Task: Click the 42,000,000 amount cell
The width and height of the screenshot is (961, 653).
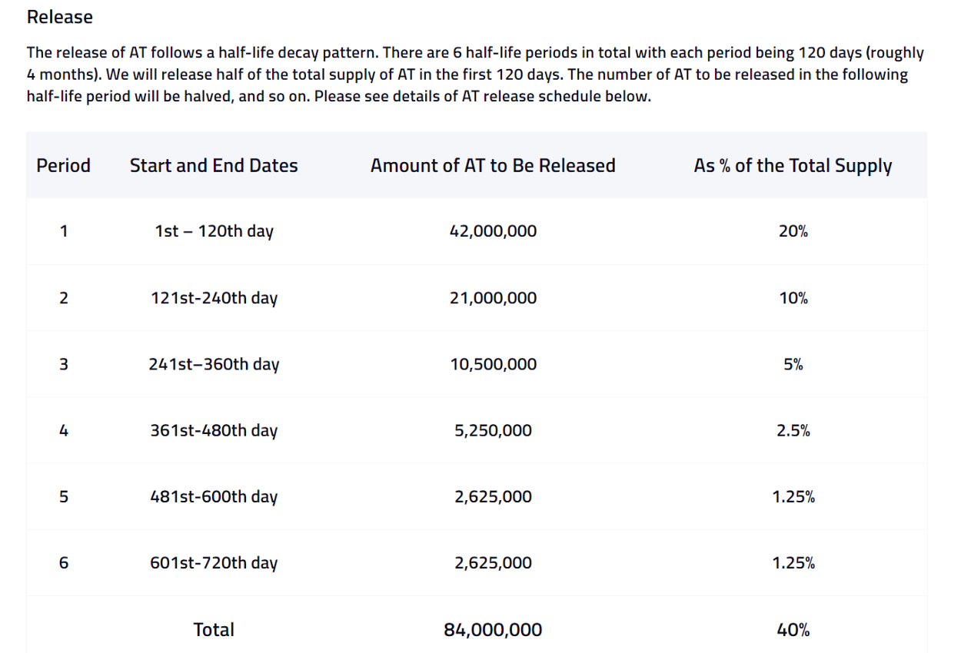Action: click(493, 231)
